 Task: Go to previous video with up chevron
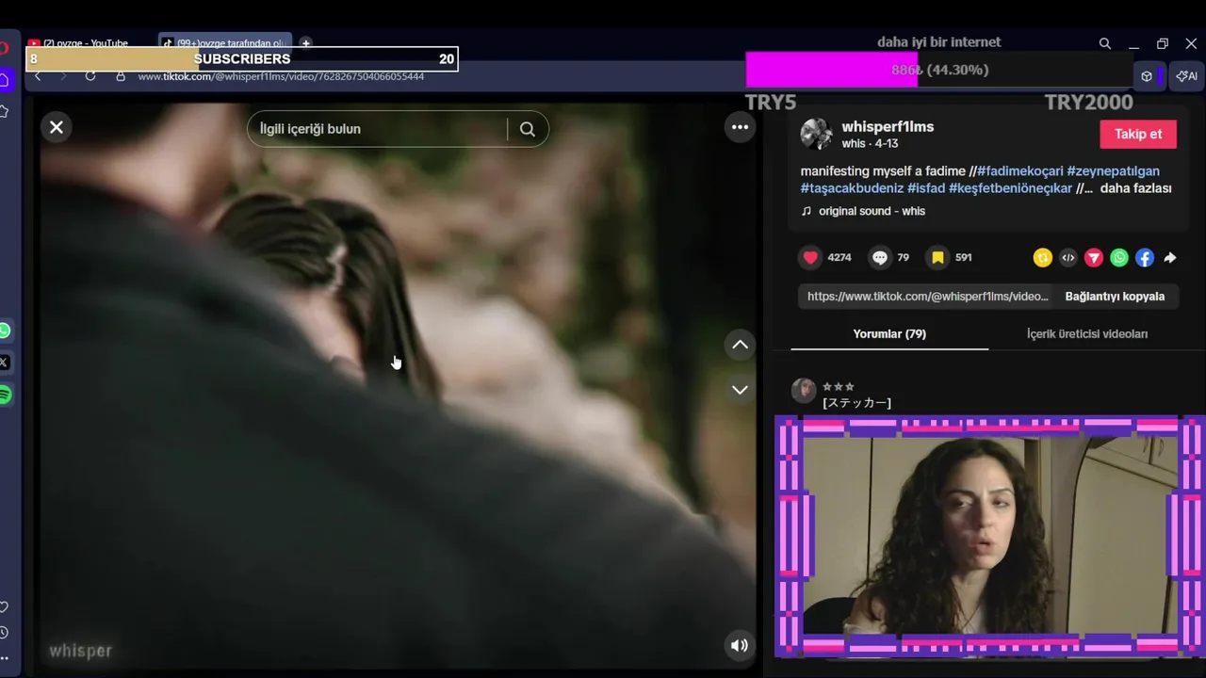tap(740, 345)
